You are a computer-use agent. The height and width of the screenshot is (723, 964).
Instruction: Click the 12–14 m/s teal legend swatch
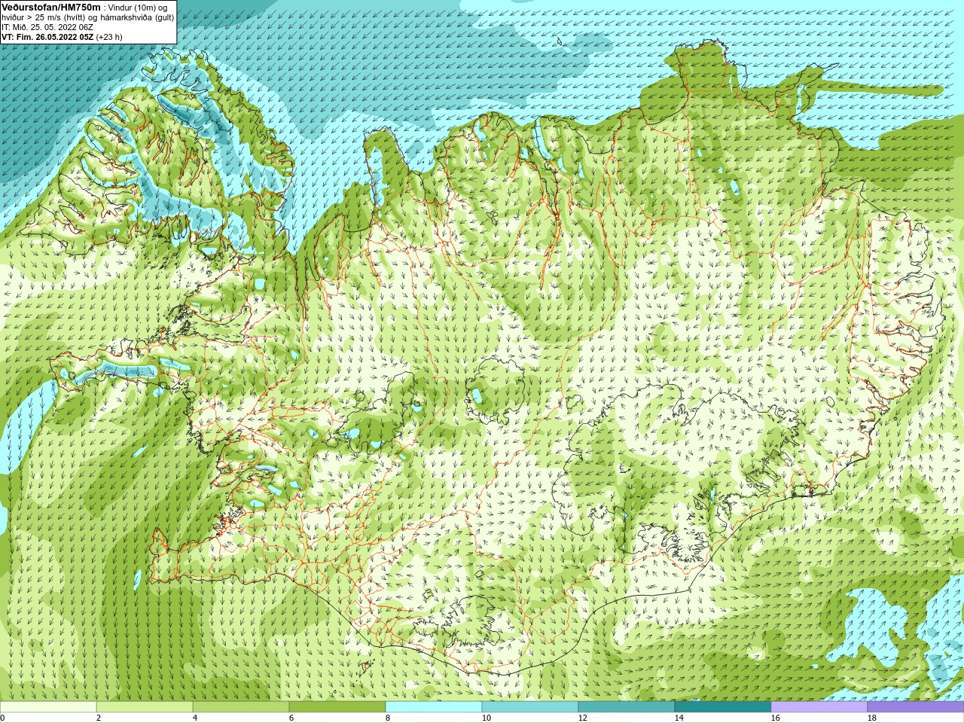(x=627, y=707)
